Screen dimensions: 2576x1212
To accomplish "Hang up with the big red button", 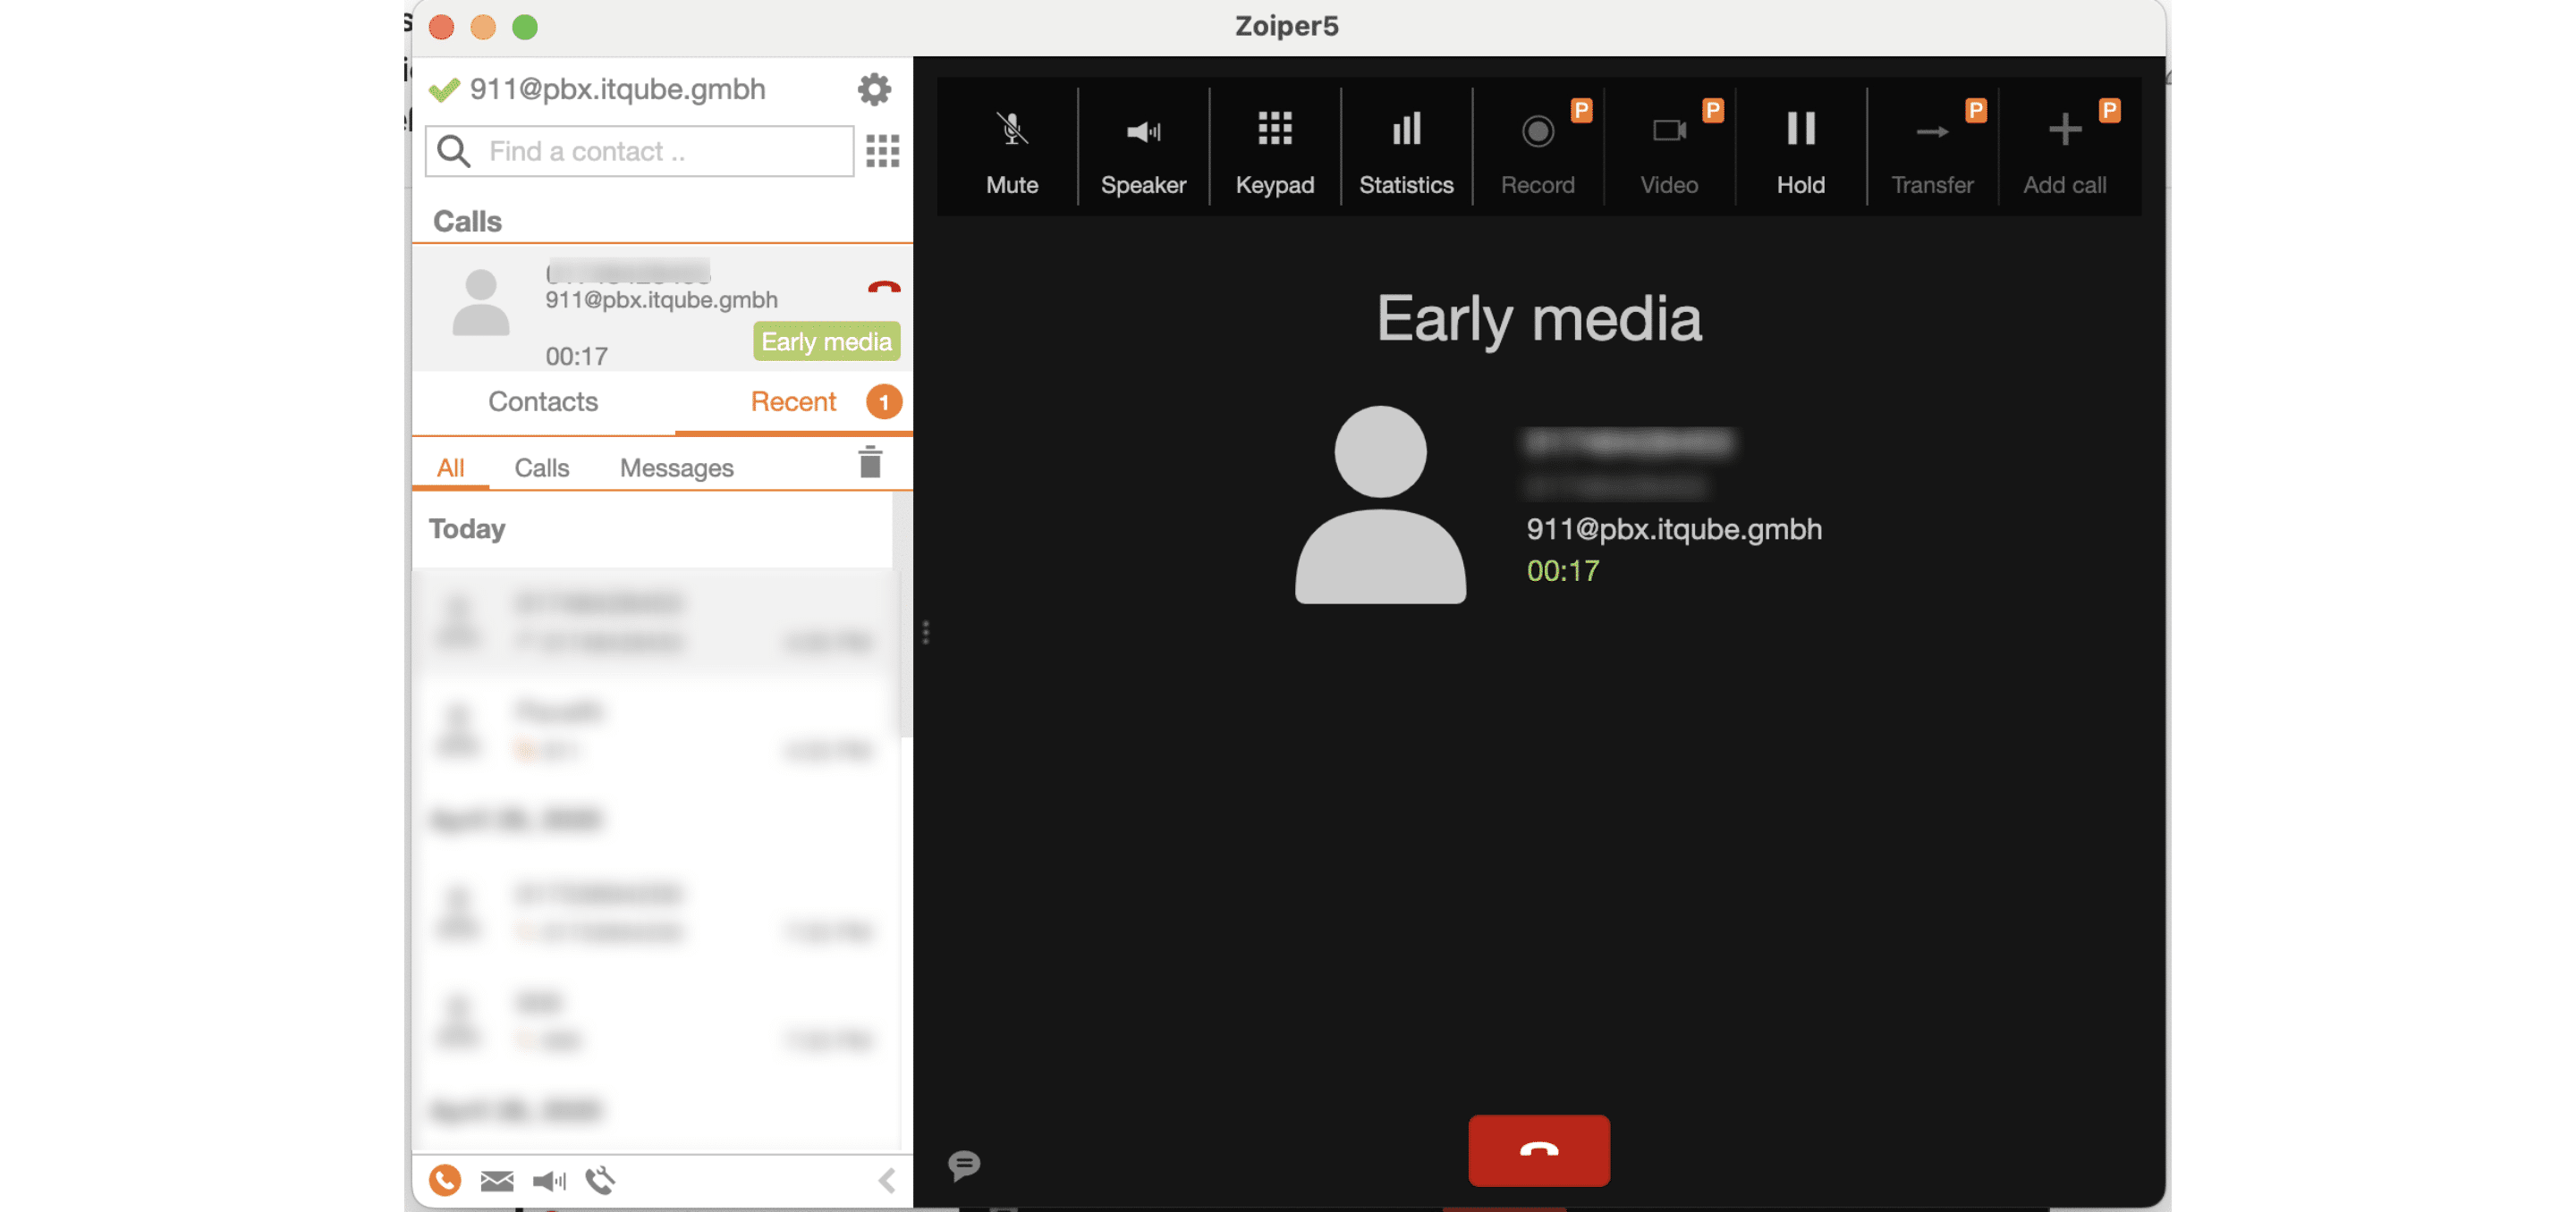I will tap(1538, 1150).
